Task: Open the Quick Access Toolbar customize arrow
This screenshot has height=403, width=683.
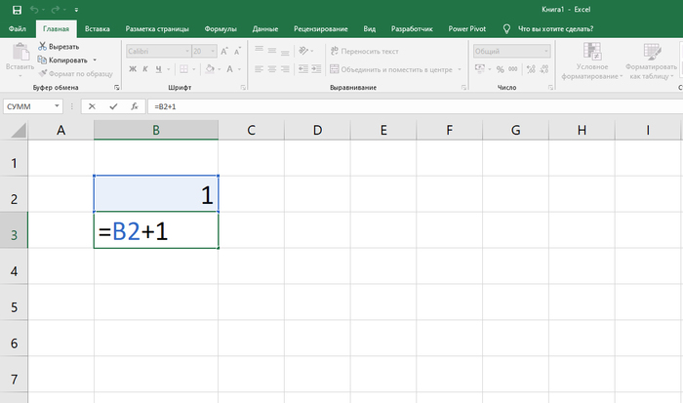Action: click(x=76, y=10)
